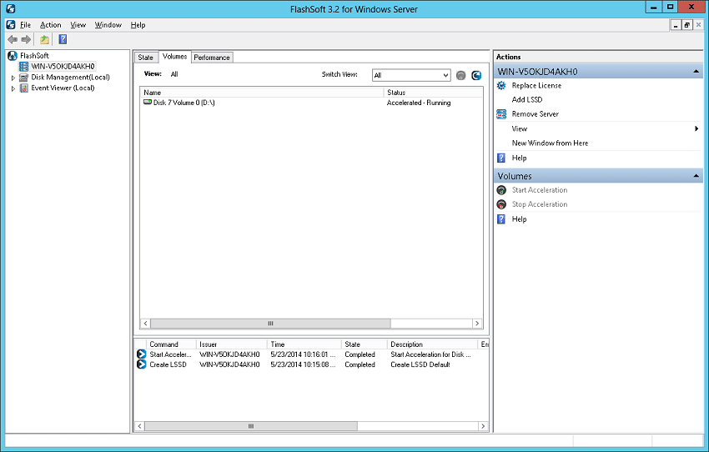
Task: Open the Window menu
Action: (108, 25)
